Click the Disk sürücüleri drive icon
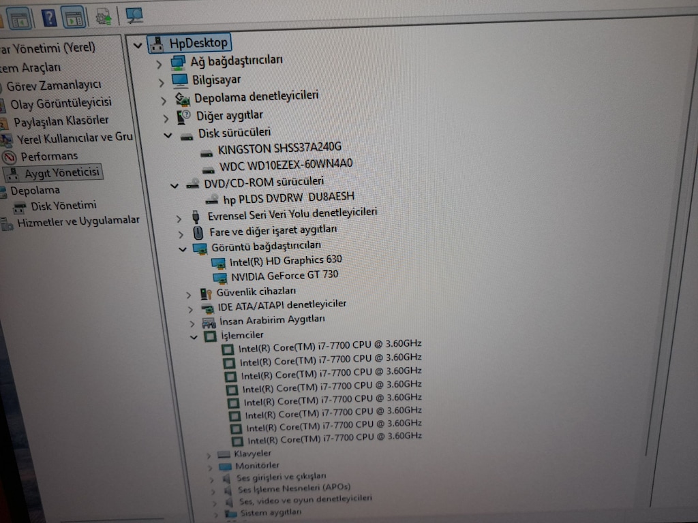The image size is (698, 523). point(187,136)
